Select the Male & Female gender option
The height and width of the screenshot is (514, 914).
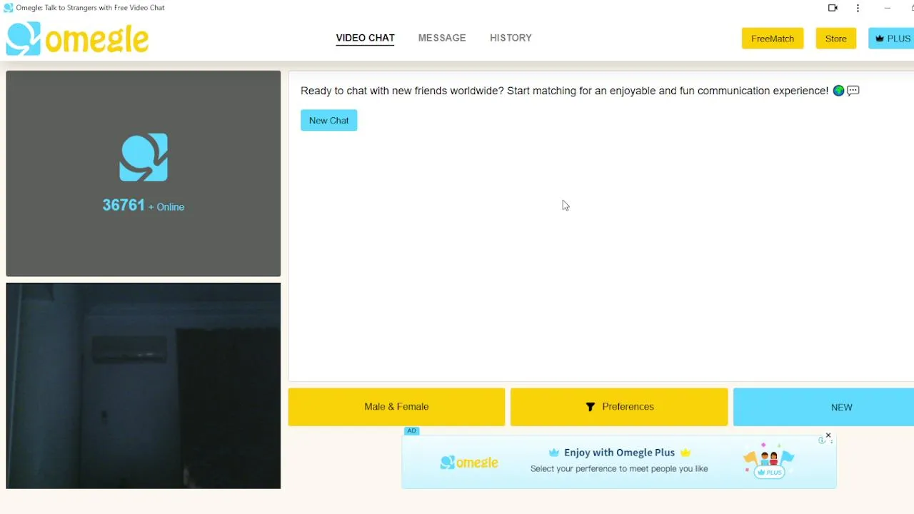396,407
